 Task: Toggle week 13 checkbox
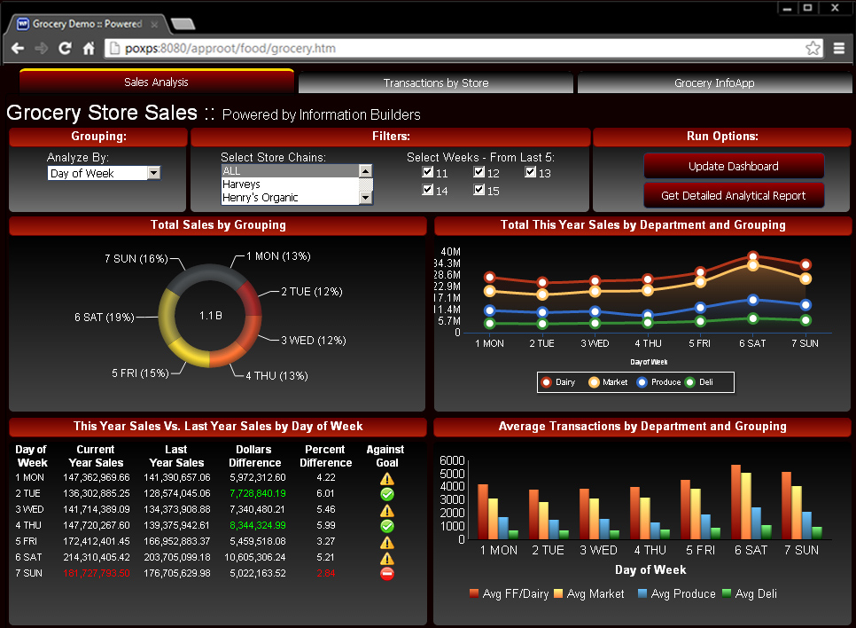530,172
